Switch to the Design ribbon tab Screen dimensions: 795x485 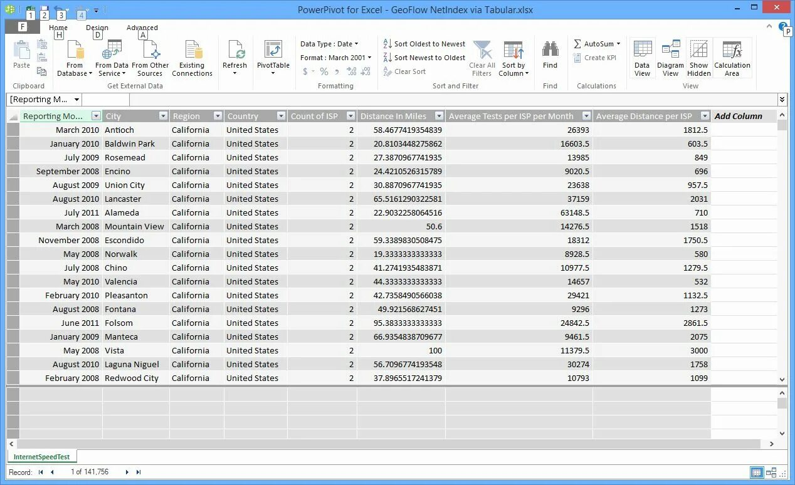tap(97, 28)
